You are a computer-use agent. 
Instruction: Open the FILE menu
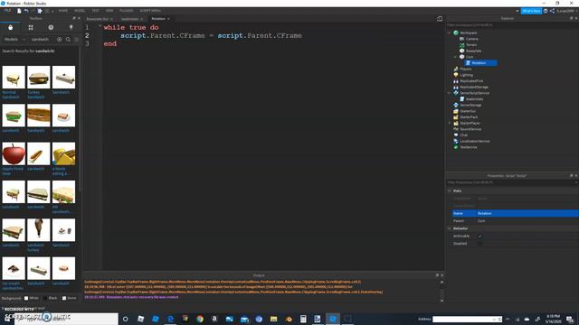[x=7, y=11]
